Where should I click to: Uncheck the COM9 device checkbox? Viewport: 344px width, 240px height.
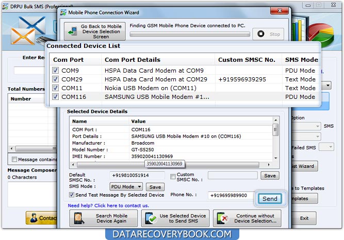(x=55, y=71)
